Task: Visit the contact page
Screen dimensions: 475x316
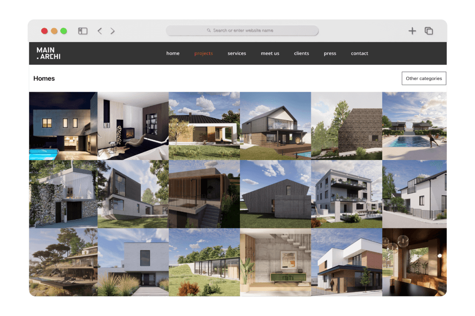Action: [359, 53]
